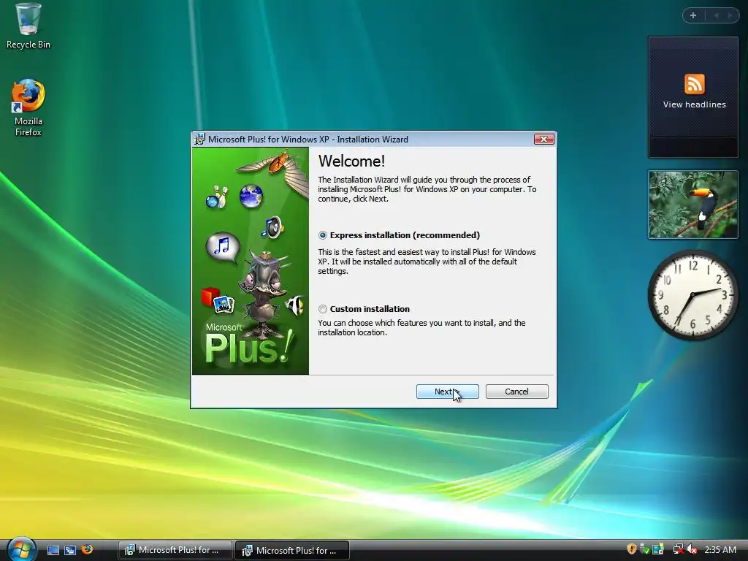Click the installer icon in title bar
This screenshot has width=748, height=561.
[x=200, y=140]
